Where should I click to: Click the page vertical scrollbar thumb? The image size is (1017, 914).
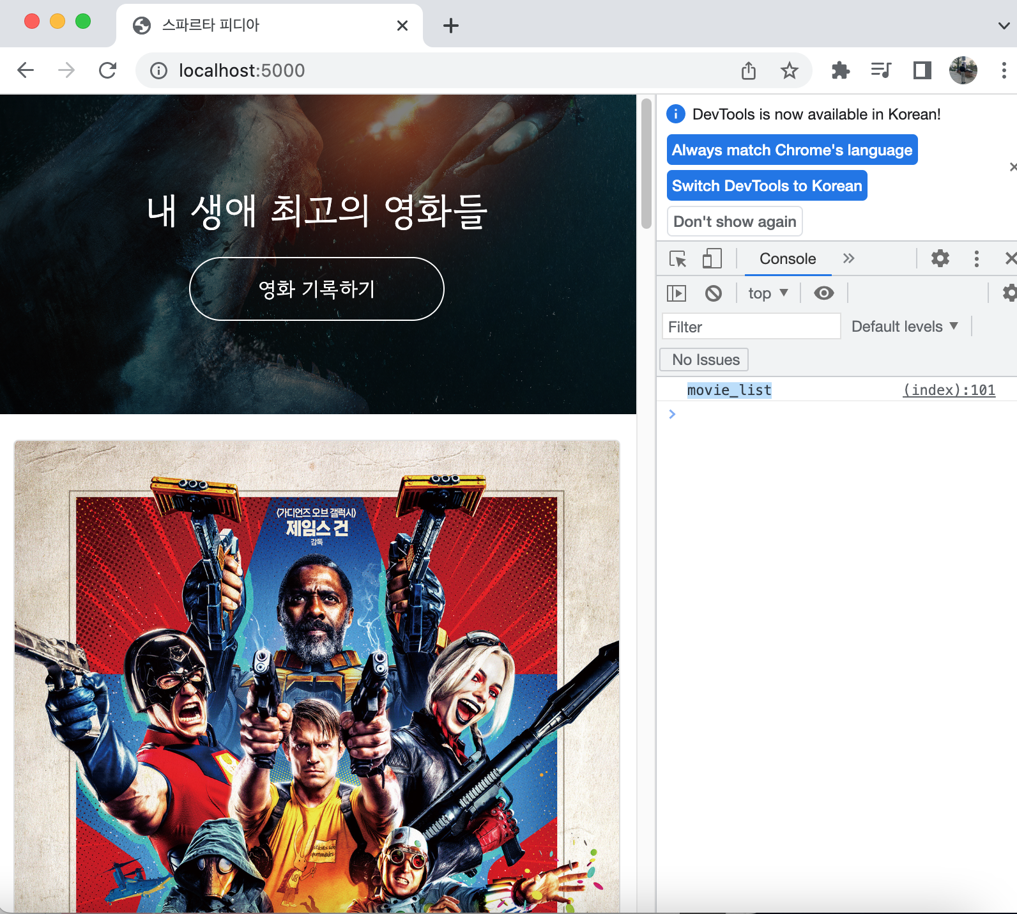click(646, 164)
